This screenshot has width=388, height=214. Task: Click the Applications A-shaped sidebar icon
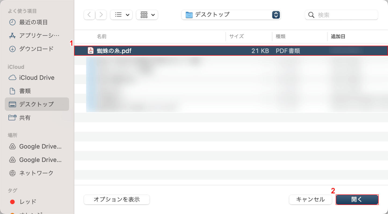tap(12, 35)
